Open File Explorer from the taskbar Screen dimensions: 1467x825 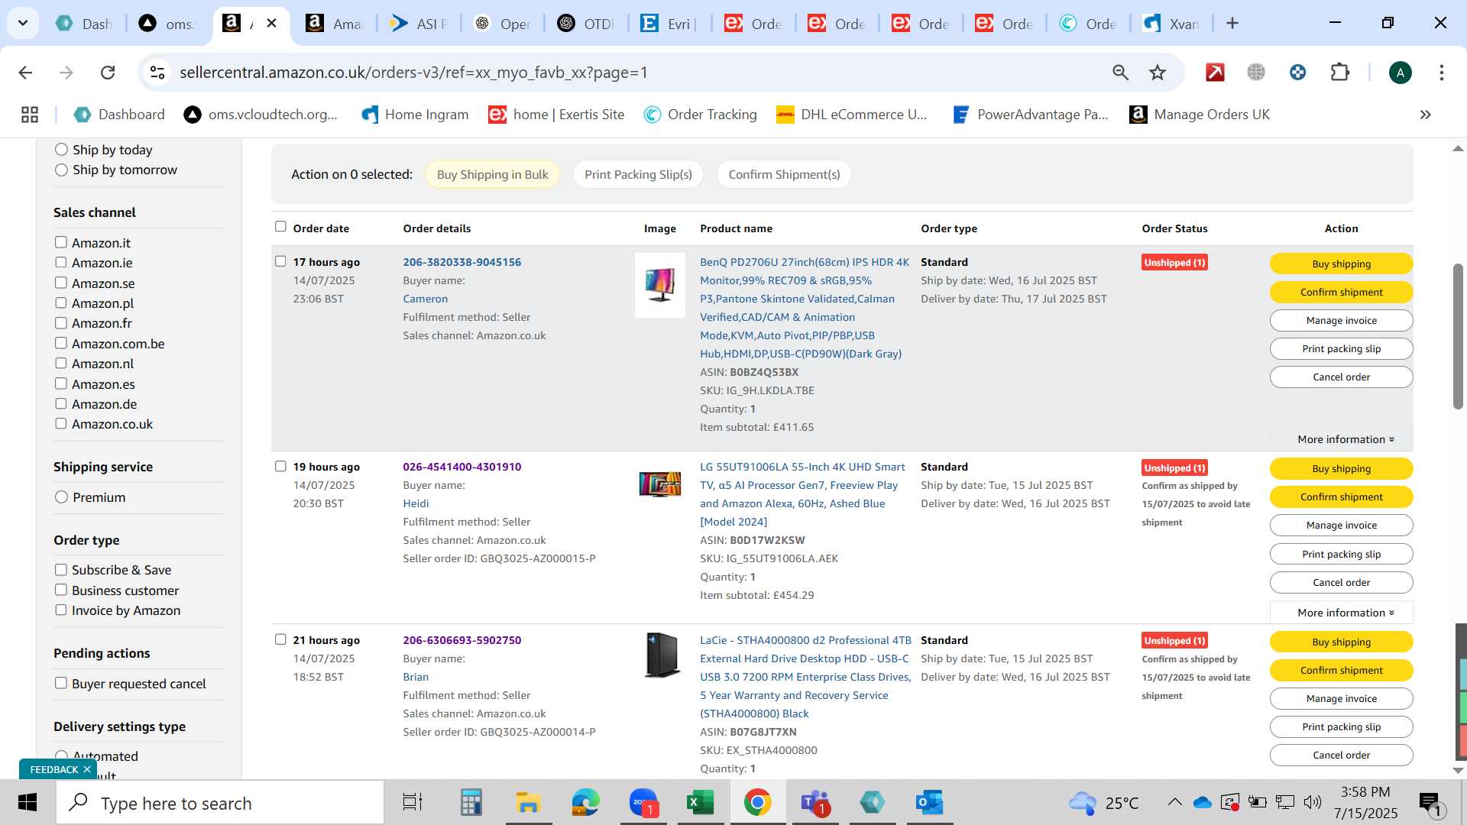click(x=528, y=803)
